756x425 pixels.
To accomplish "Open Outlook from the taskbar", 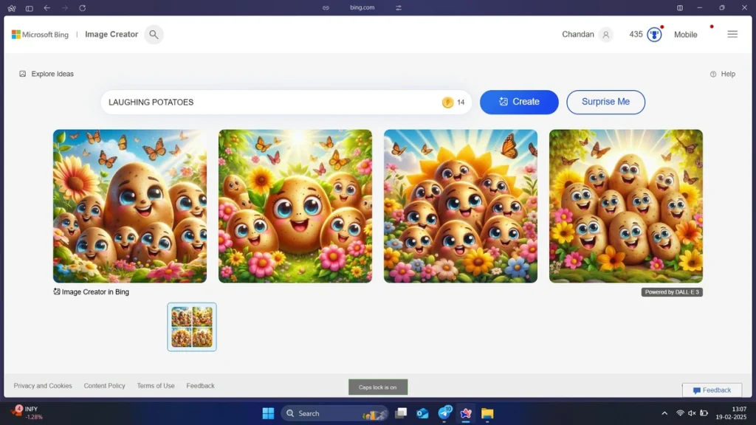I will [422, 413].
